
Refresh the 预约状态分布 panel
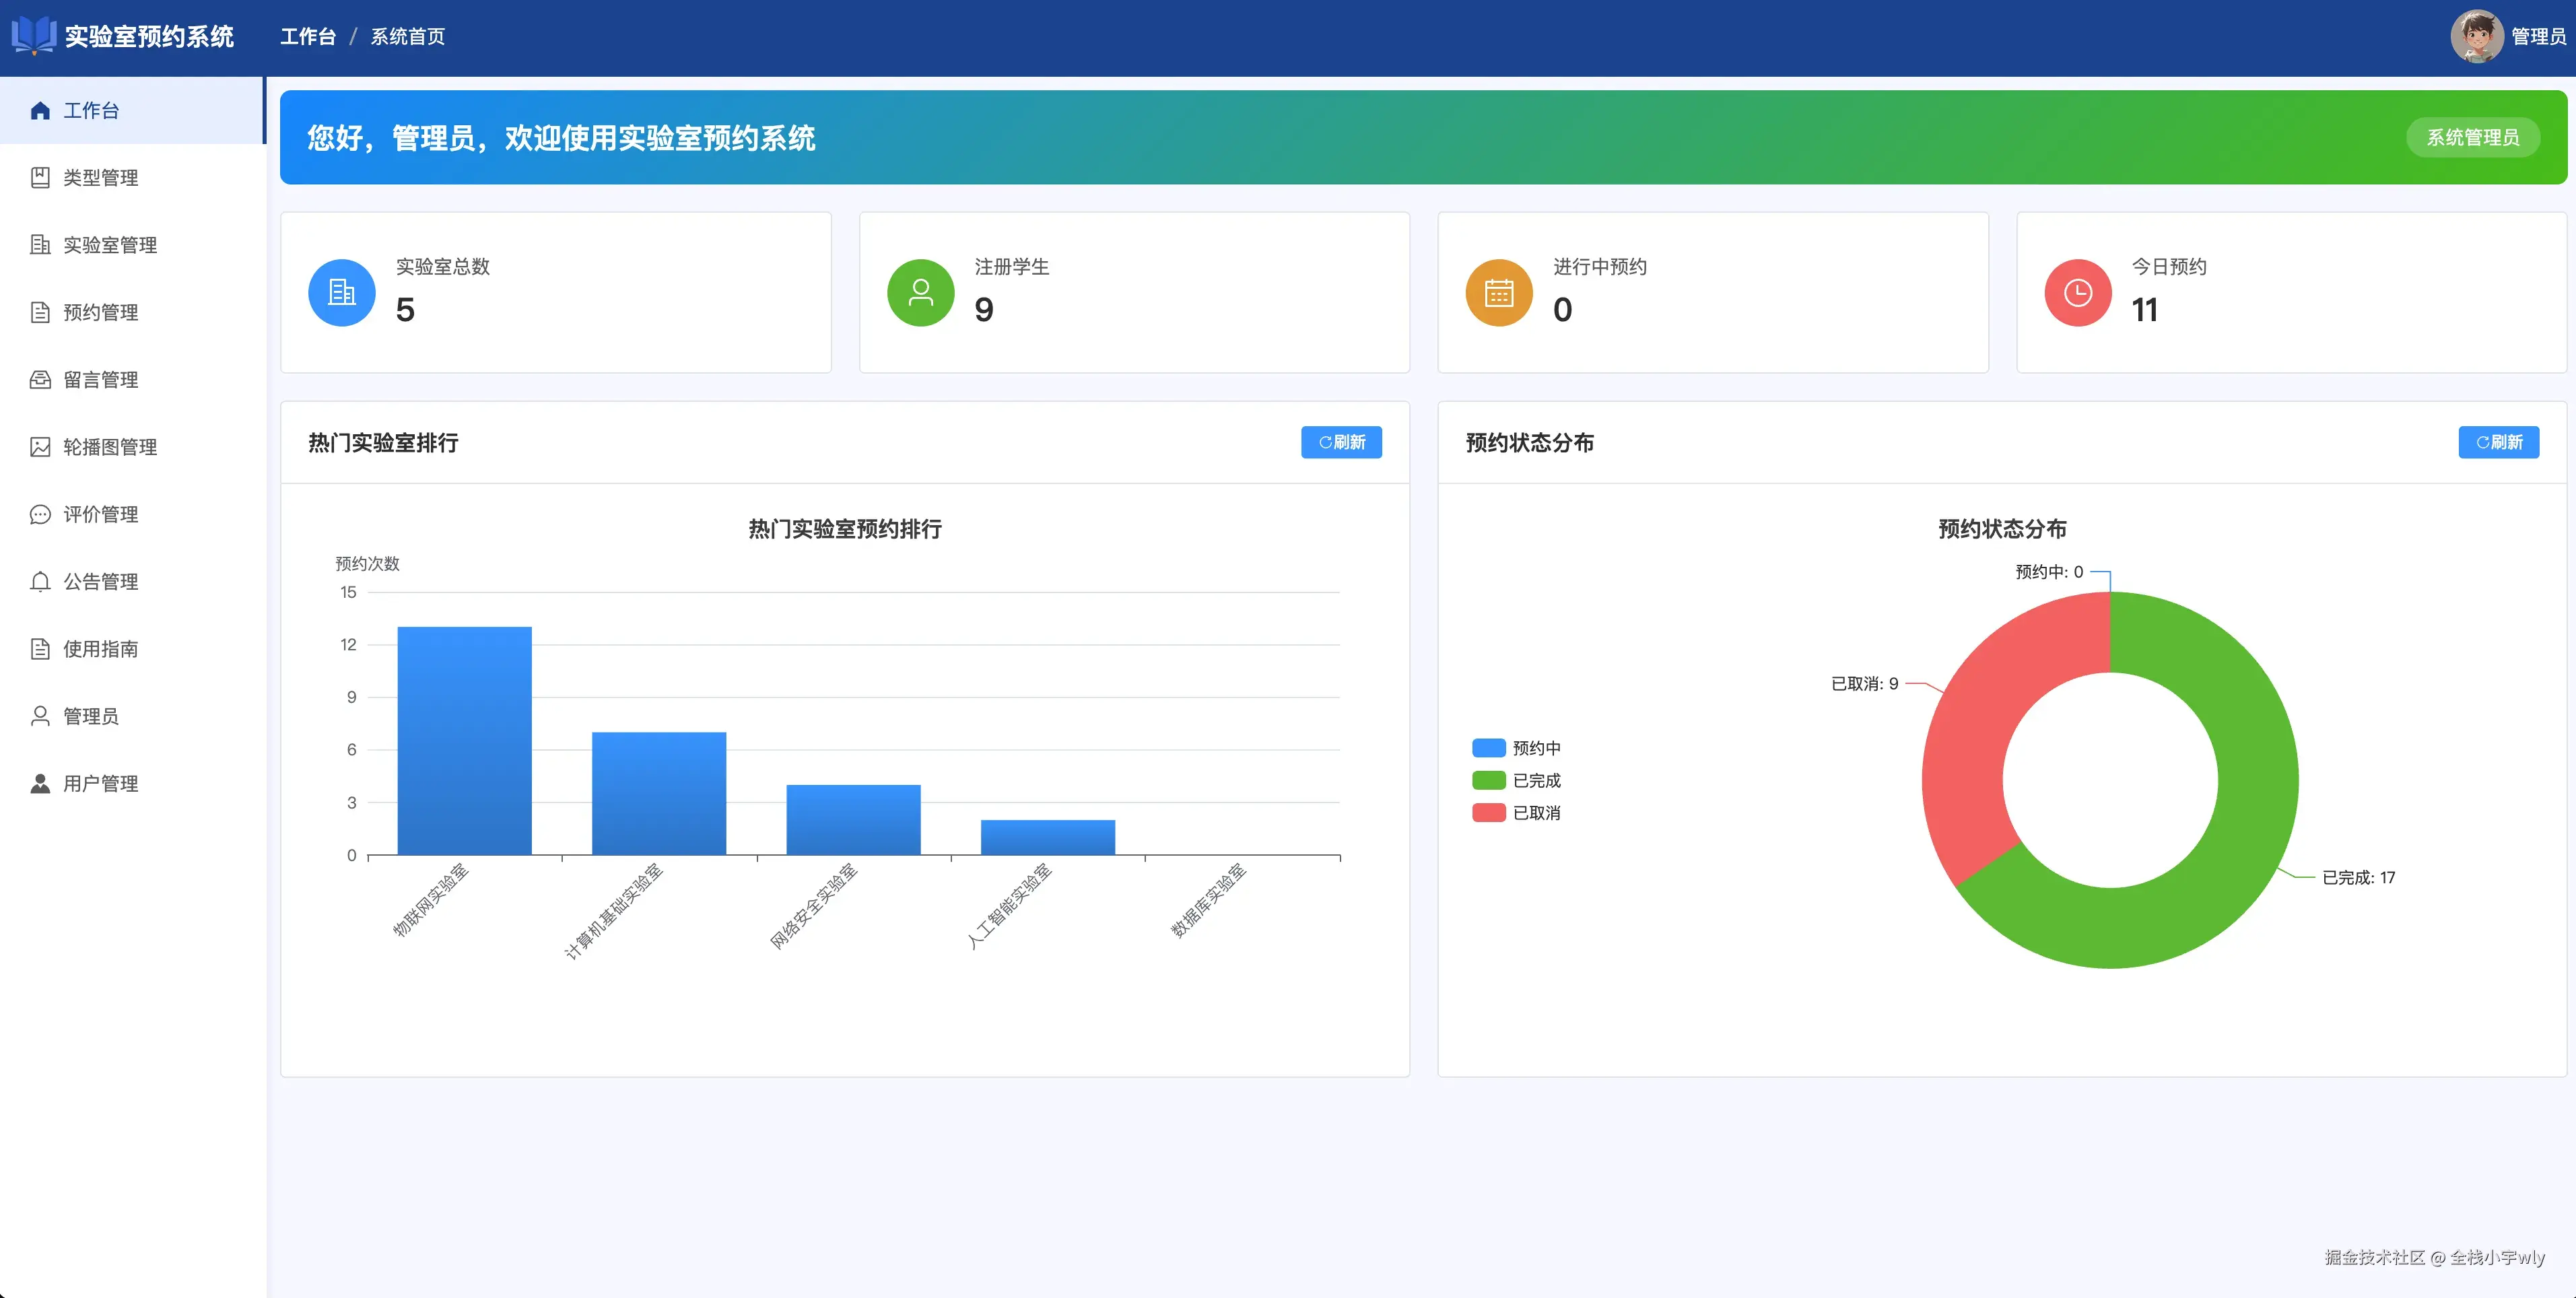[2498, 442]
